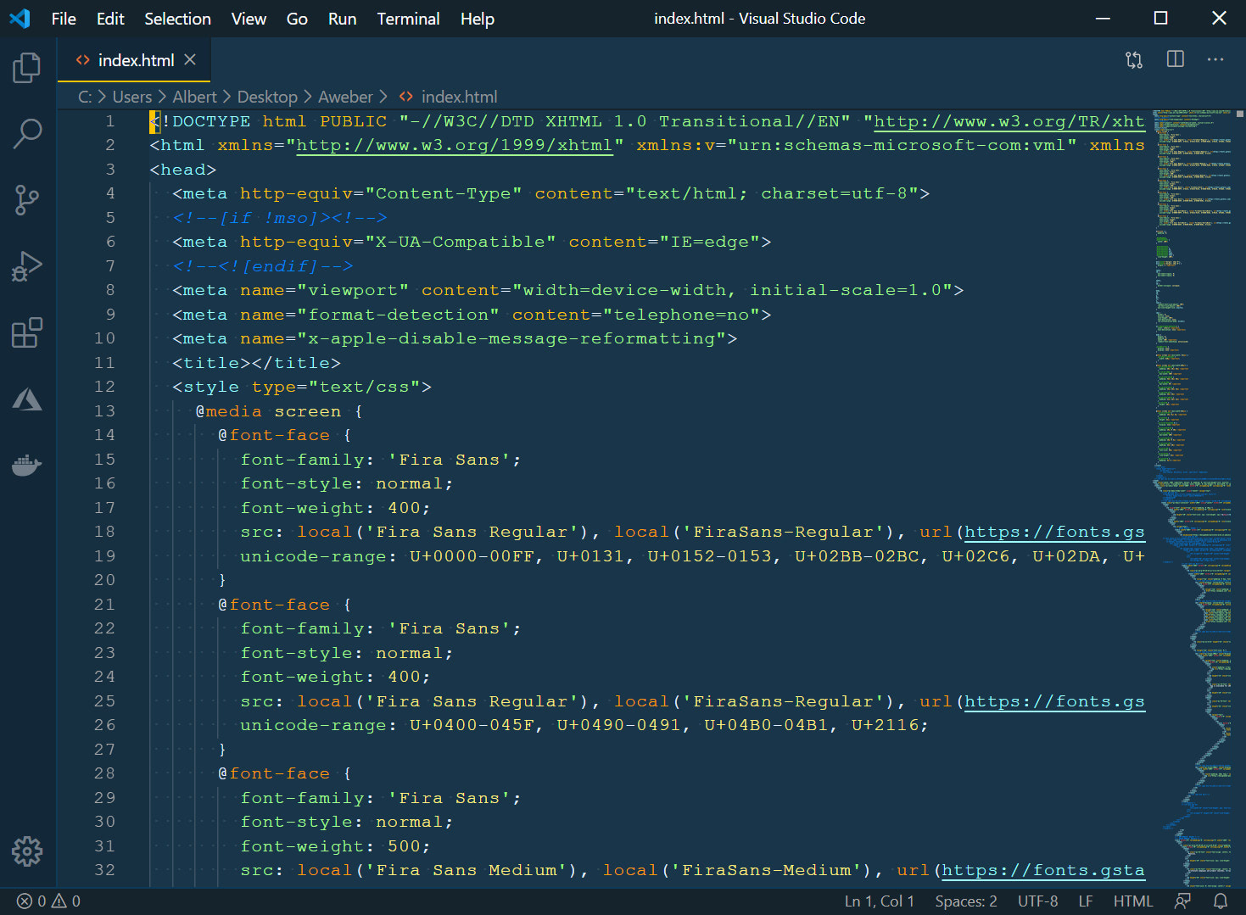
Task: Click line number 28 in the gutter
Action: 104,773
